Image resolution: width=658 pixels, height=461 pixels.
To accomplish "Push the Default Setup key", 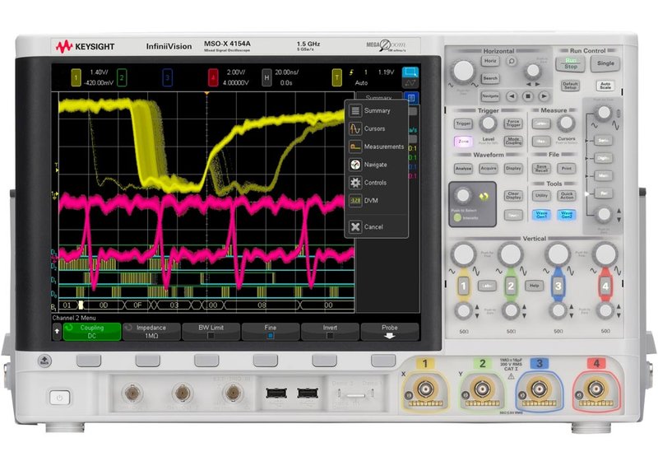I will [x=570, y=86].
